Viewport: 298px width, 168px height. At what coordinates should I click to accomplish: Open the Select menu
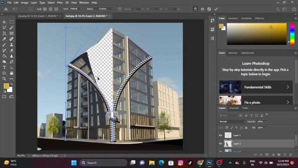tap(51, 3)
